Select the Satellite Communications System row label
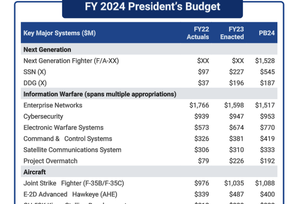Screen dimensions: 306x204 tap(72, 150)
